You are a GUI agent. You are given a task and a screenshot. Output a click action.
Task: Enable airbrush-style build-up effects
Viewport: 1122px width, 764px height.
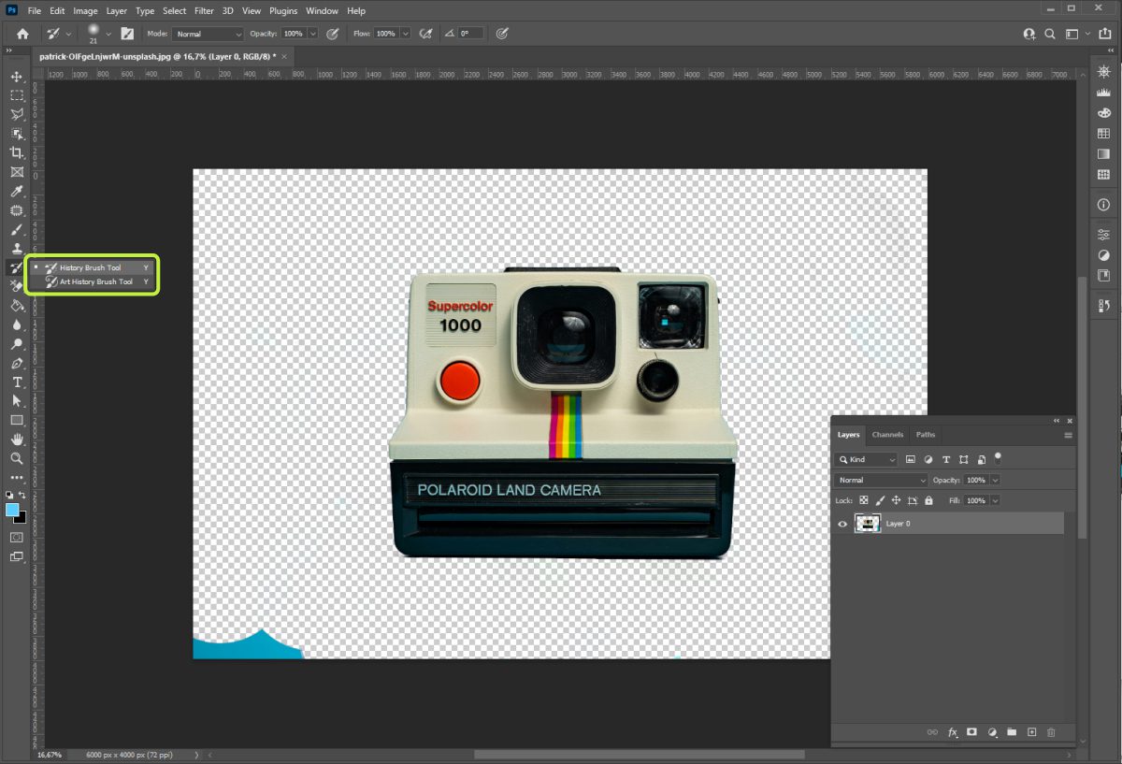coord(426,34)
